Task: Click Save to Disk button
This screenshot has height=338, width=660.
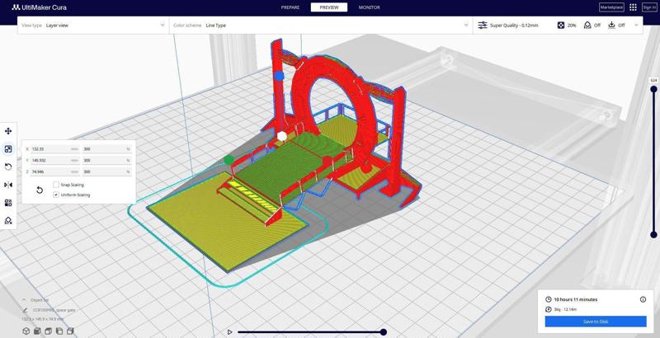Action: (x=596, y=322)
